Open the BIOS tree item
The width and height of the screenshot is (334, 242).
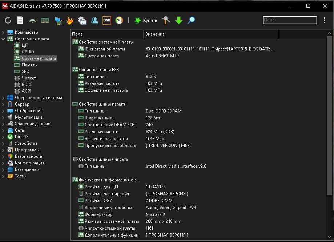[x=27, y=85]
